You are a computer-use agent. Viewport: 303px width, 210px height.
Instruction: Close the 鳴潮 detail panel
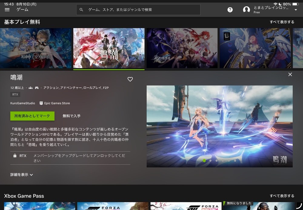pos(290,74)
